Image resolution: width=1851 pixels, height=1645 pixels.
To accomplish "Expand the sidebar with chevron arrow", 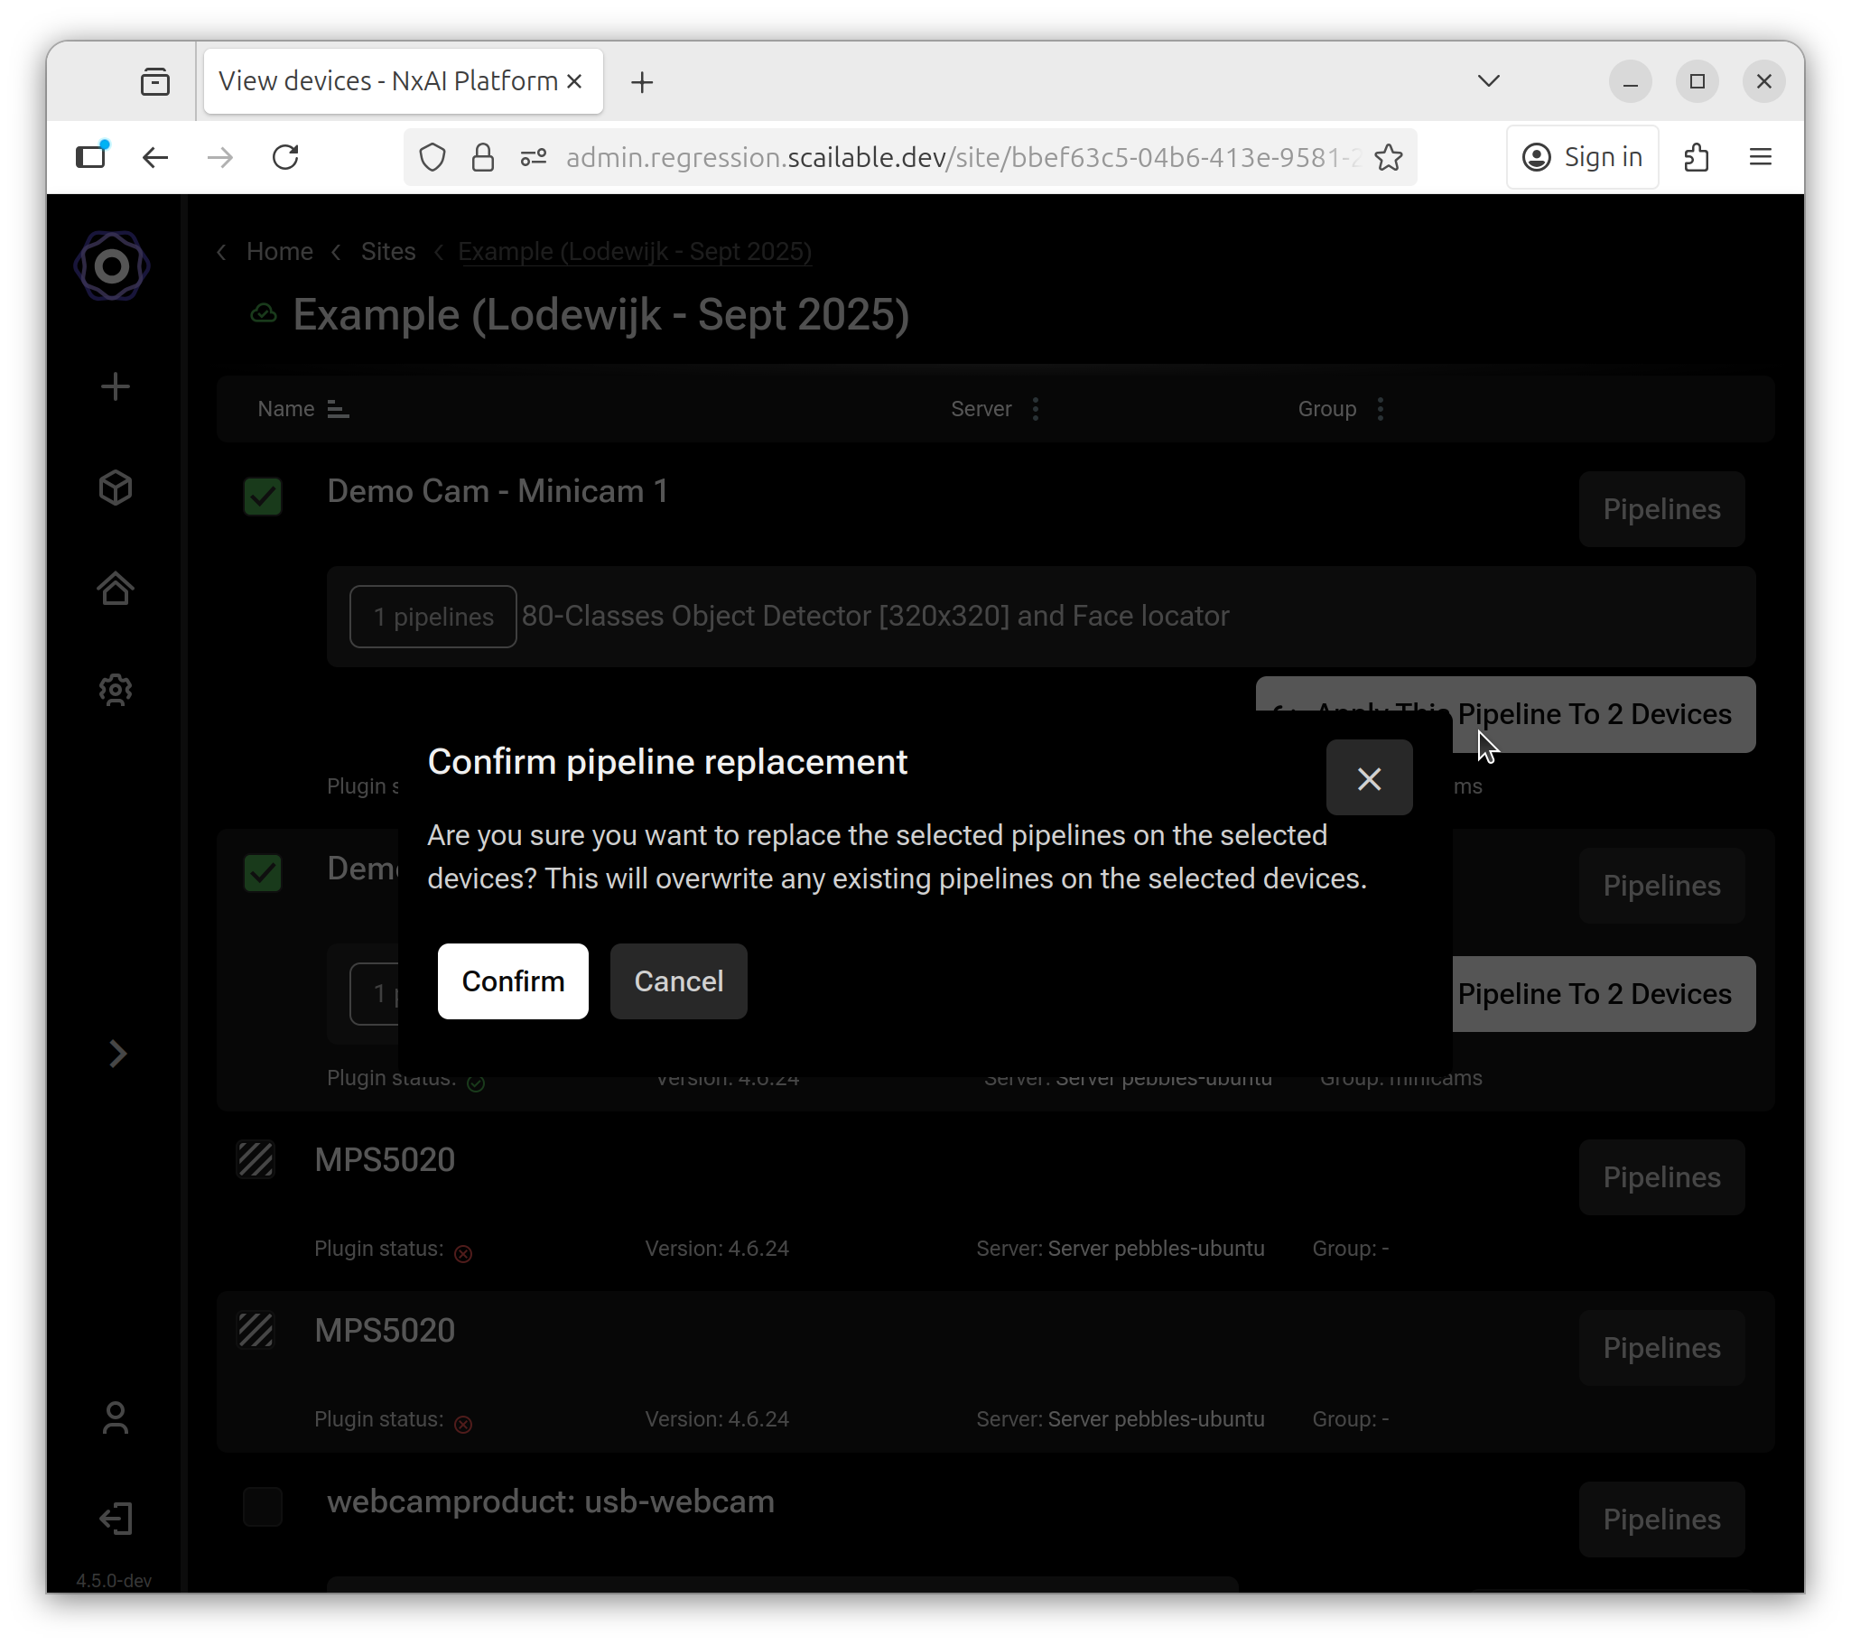I will click(117, 1054).
